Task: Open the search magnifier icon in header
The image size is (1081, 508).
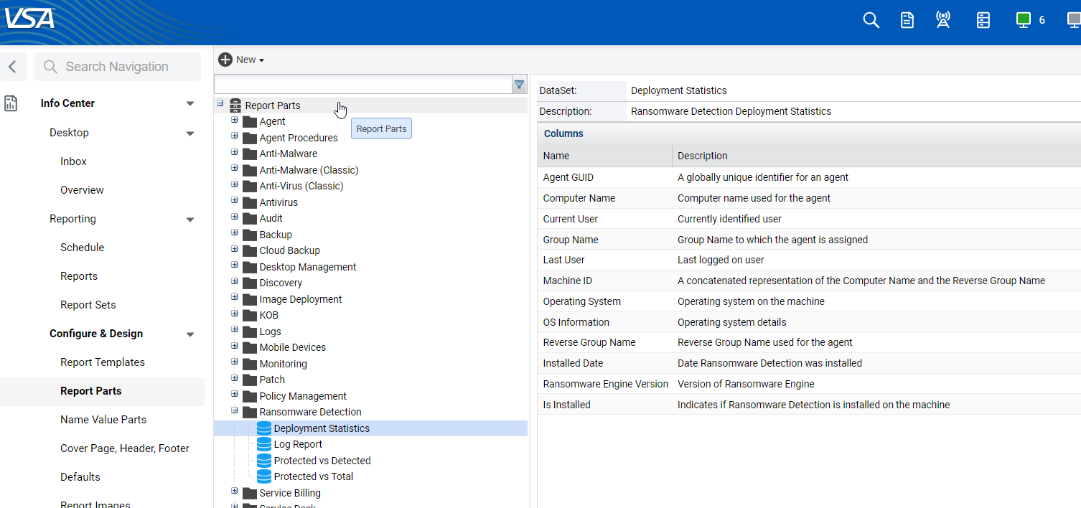Action: (871, 20)
